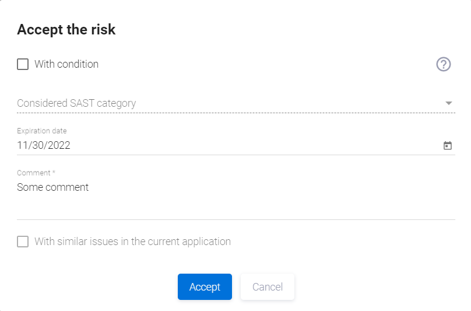Place cursor in 'Some comment' text
Image resolution: width=471 pixels, height=311 pixels.
click(52, 187)
